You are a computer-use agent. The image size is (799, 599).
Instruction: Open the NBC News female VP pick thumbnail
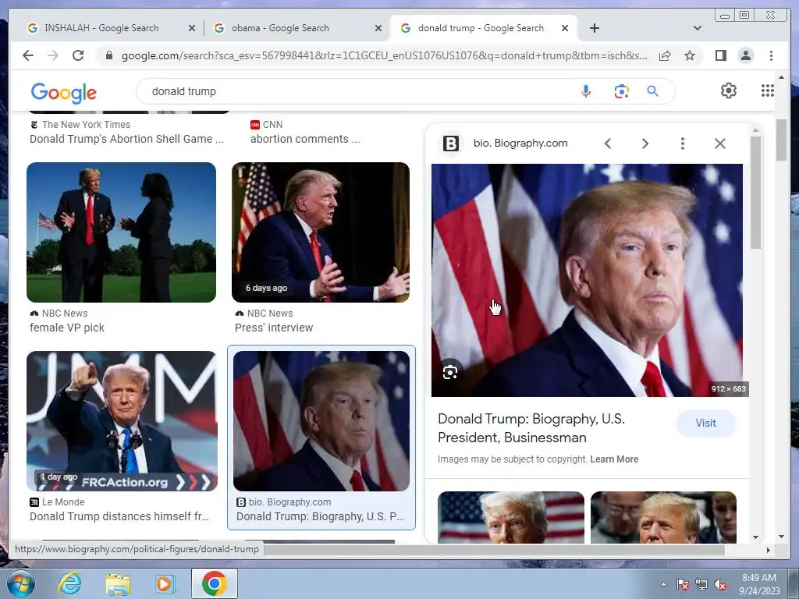tap(121, 232)
